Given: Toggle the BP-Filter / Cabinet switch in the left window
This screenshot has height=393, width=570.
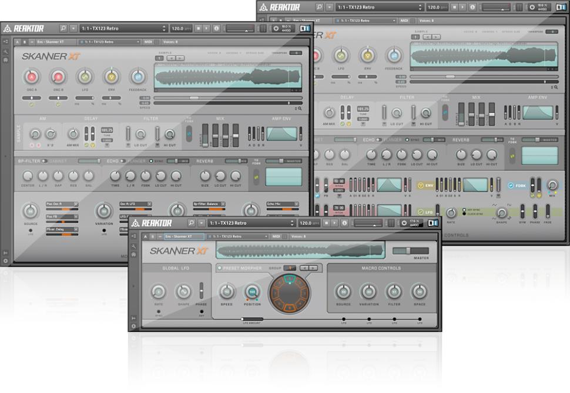Looking at the screenshot, I should tap(44, 161).
